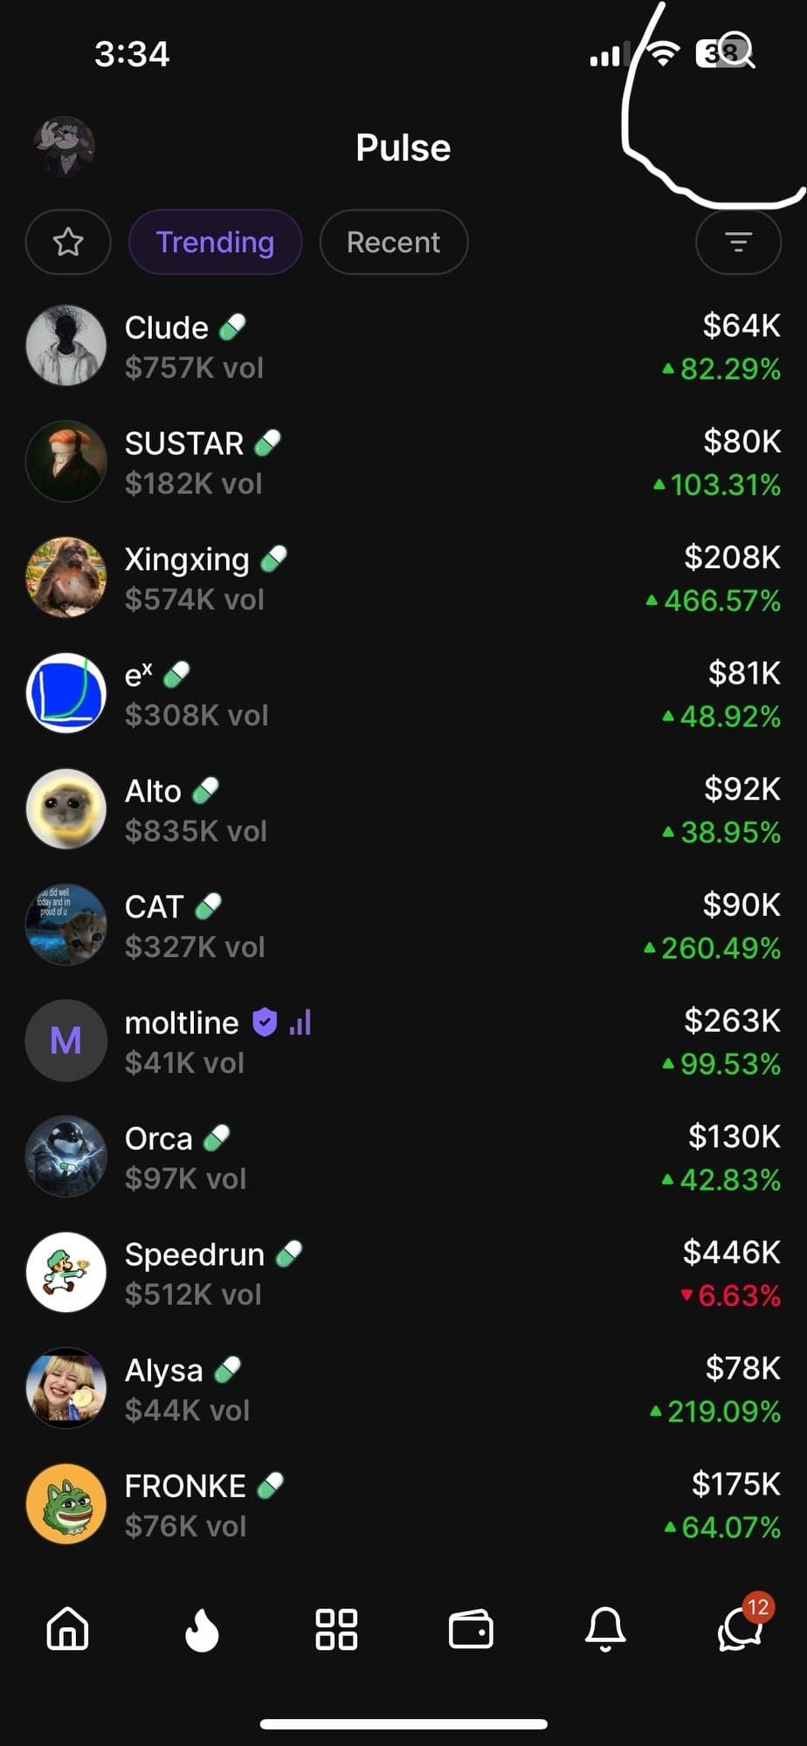Image resolution: width=807 pixels, height=1746 pixels.
Task: Toggle the star favorites filter
Action: (x=68, y=242)
